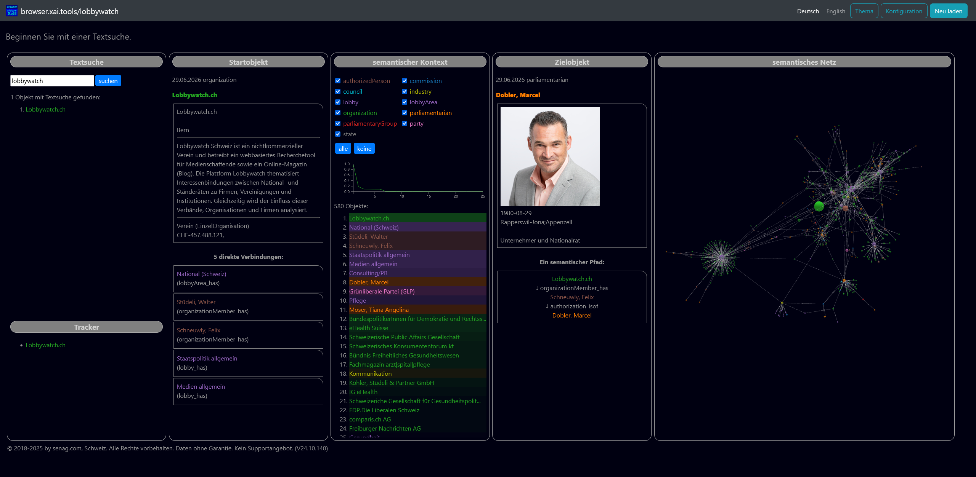Uncheck the council filter
The width and height of the screenshot is (976, 477).
pyautogui.click(x=338, y=91)
